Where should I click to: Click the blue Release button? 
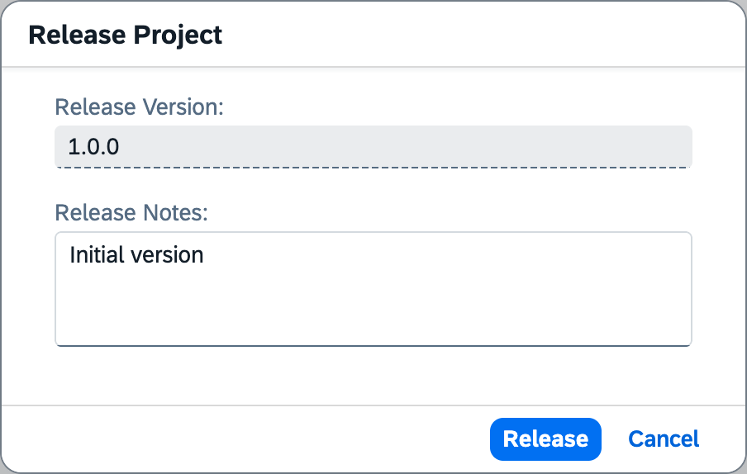point(545,438)
